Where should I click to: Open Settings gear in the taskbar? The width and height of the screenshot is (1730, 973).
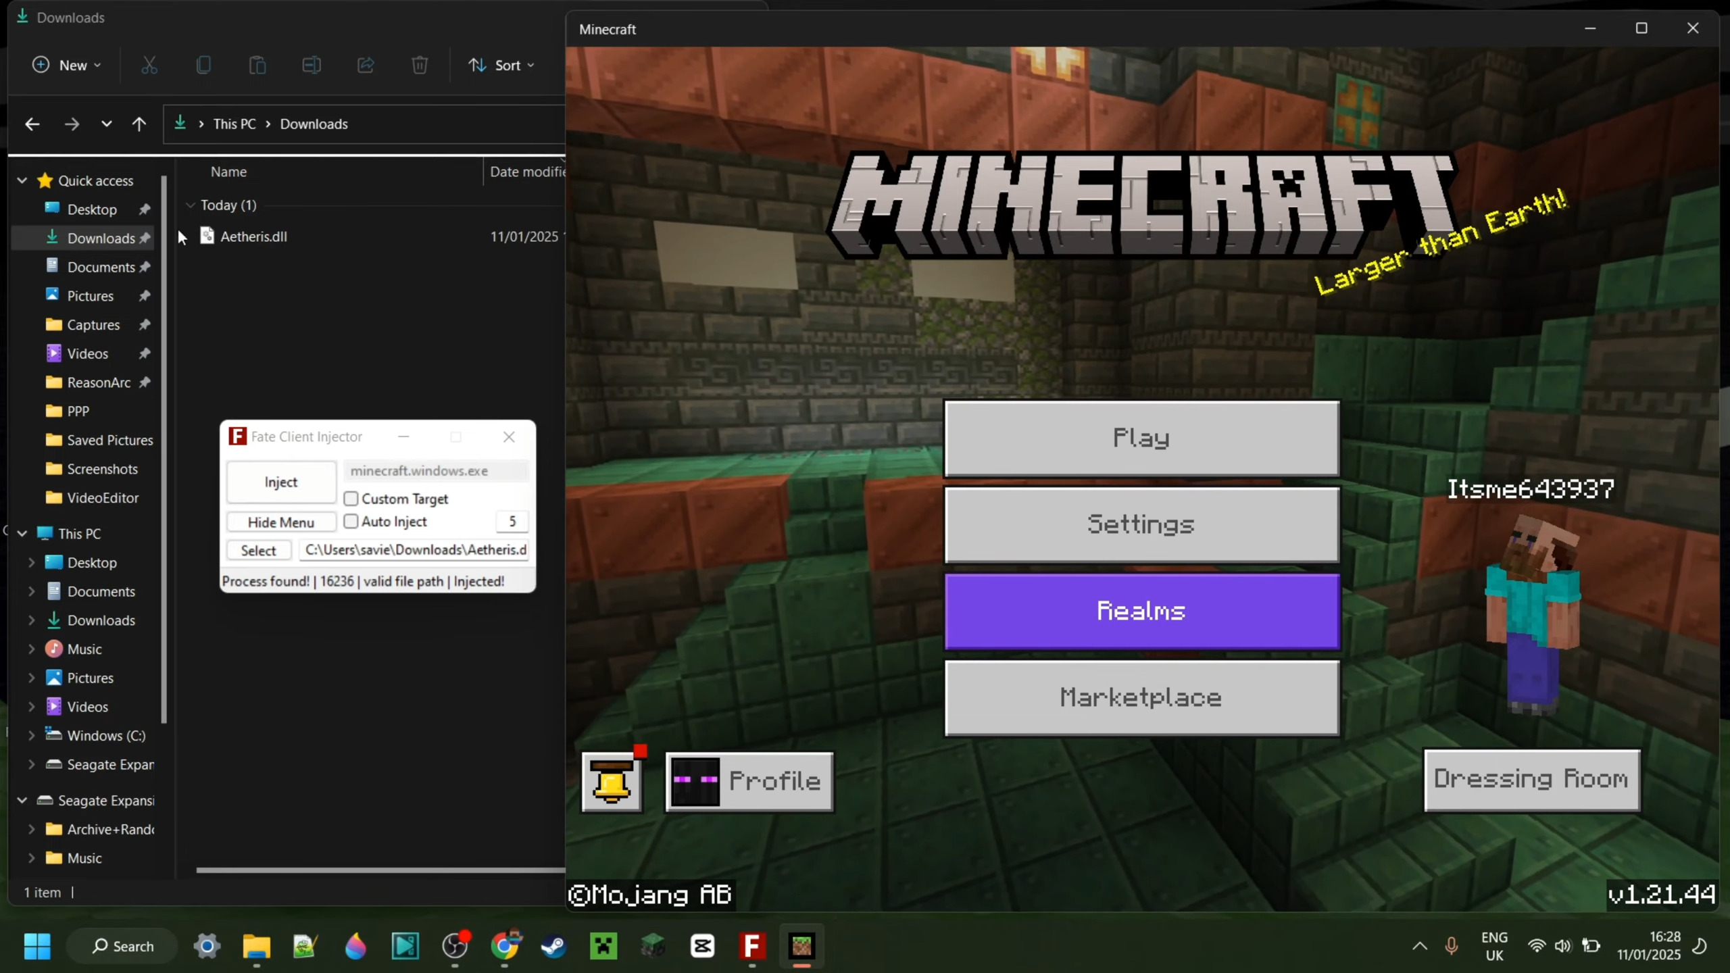207,945
